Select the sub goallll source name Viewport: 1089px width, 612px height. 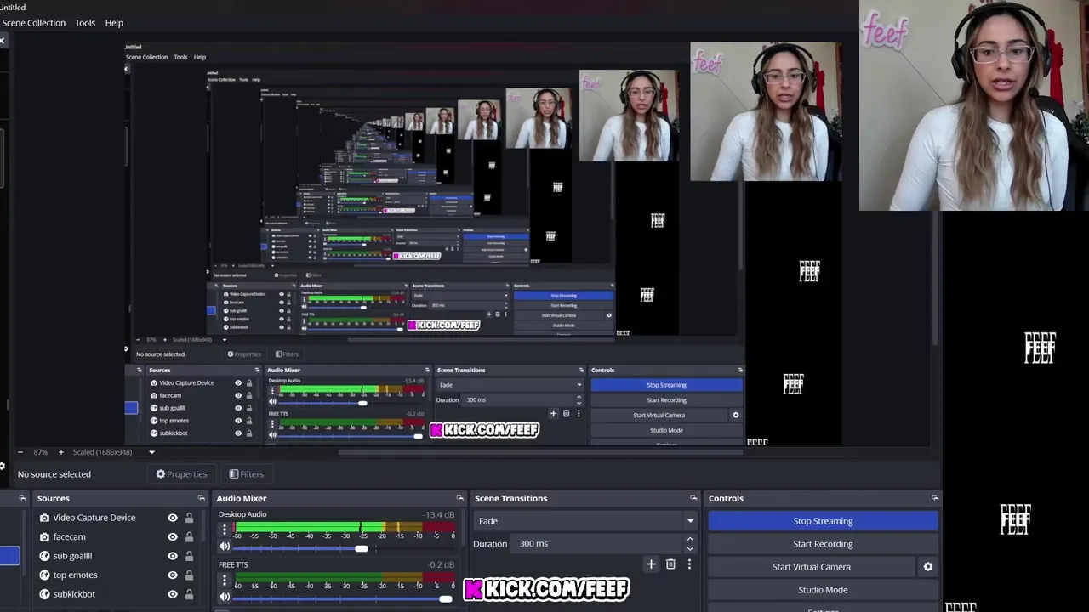click(x=72, y=556)
